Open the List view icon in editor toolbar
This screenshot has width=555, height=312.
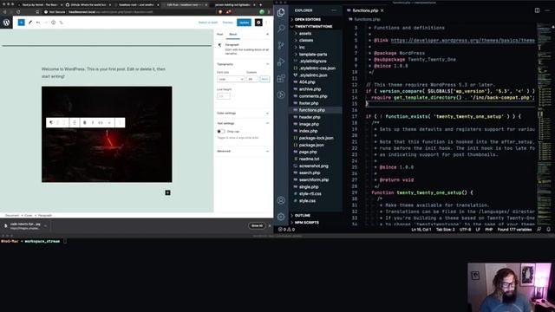pos(62,23)
